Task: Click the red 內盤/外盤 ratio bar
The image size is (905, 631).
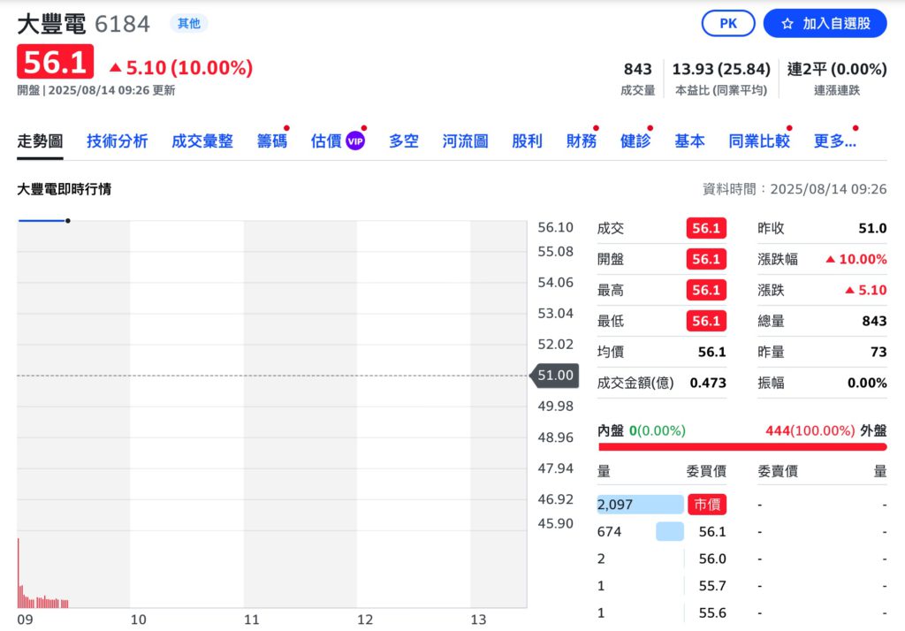Action: click(741, 447)
